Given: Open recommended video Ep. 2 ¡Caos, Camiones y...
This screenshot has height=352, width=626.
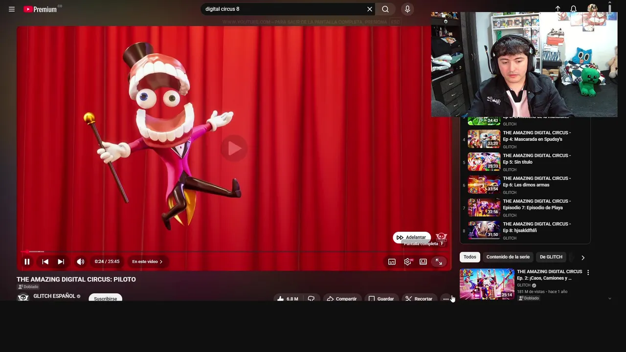Looking at the screenshot, I should click(x=549, y=275).
